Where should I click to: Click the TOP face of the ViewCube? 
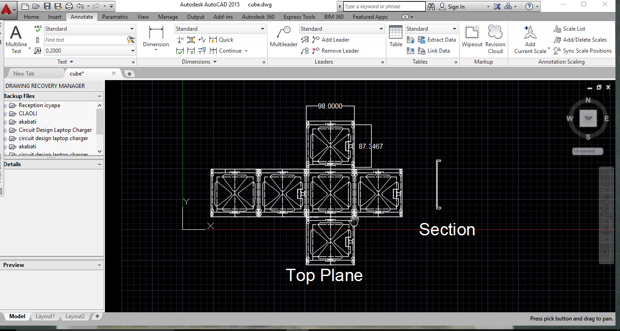(588, 118)
